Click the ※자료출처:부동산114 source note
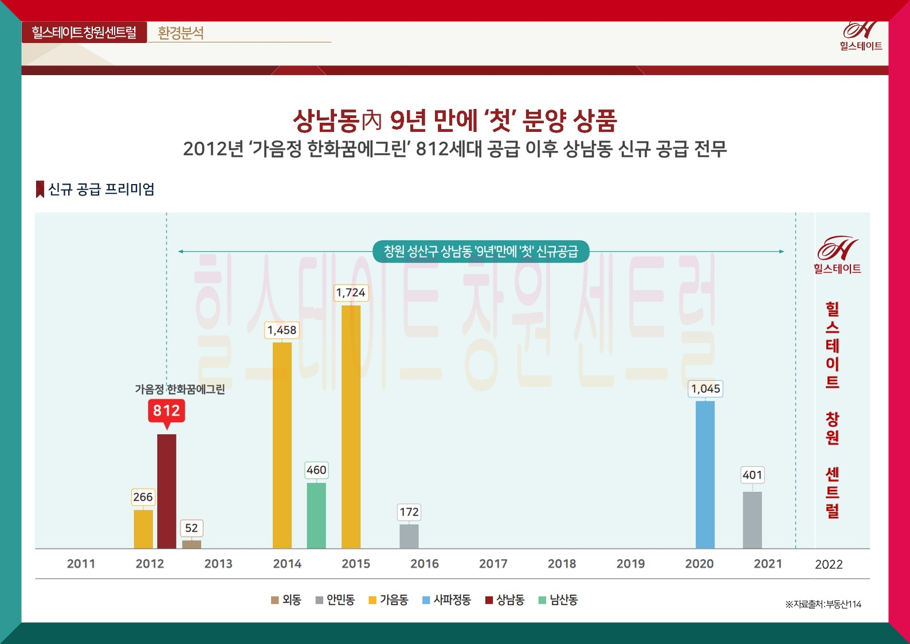 pyautogui.click(x=823, y=604)
